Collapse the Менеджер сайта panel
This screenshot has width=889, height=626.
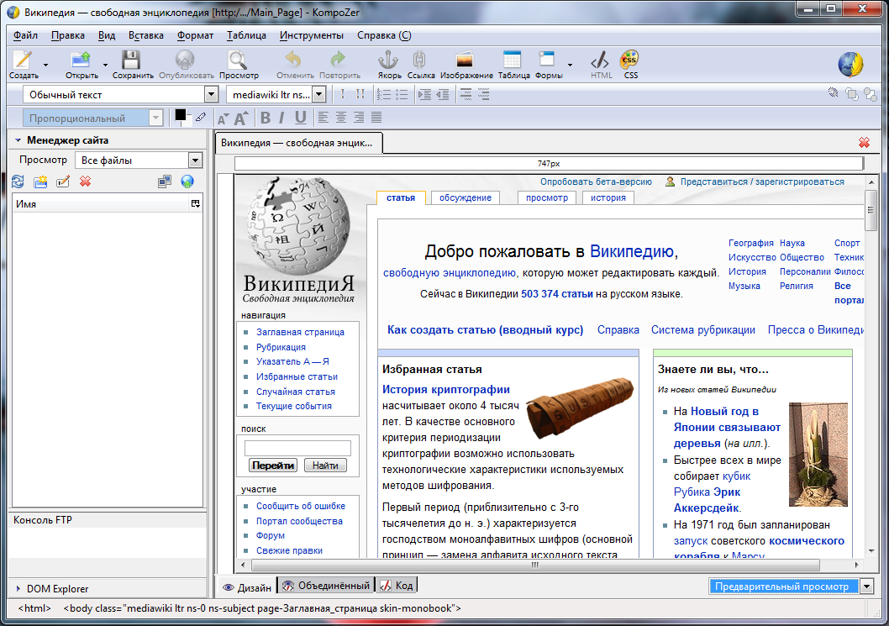[18, 140]
